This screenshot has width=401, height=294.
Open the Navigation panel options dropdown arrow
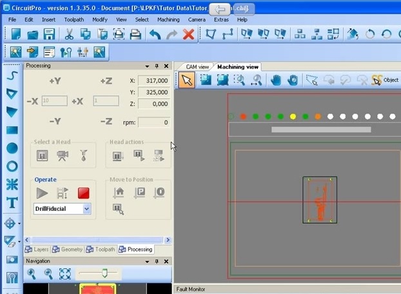[147, 261]
